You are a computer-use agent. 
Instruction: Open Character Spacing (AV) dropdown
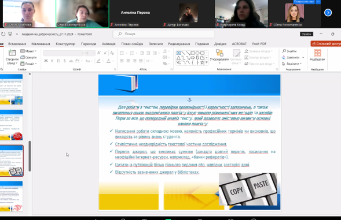coord(79,61)
